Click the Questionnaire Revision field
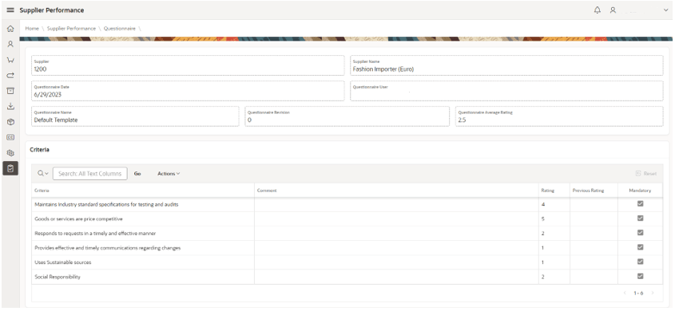675x311 pixels. click(x=347, y=116)
